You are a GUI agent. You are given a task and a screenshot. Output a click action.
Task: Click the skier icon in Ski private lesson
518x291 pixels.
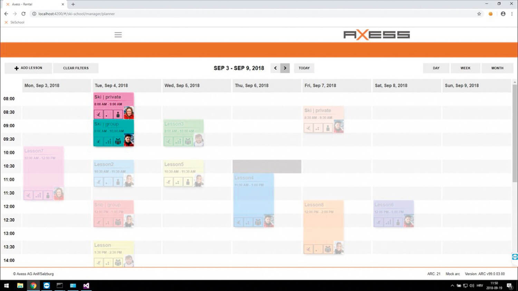click(98, 115)
